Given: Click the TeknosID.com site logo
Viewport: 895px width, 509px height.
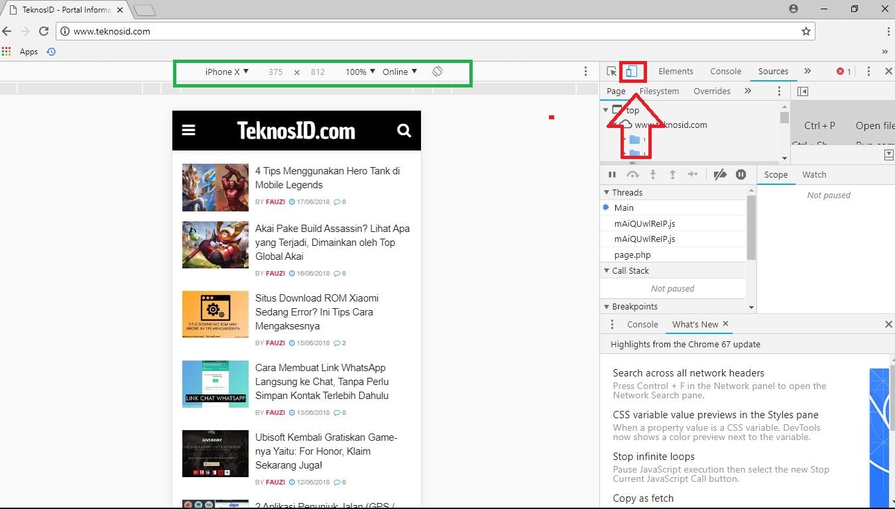Looking at the screenshot, I should (296, 131).
